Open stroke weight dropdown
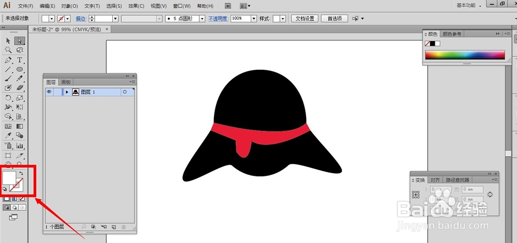517x243 pixels. point(115,19)
